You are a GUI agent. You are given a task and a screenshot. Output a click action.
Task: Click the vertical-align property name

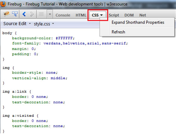pyautogui.click(x=29, y=78)
